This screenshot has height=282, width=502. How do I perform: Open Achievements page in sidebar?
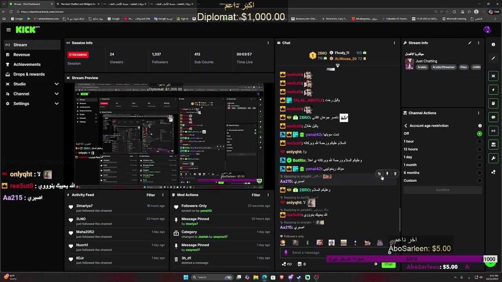click(32, 64)
